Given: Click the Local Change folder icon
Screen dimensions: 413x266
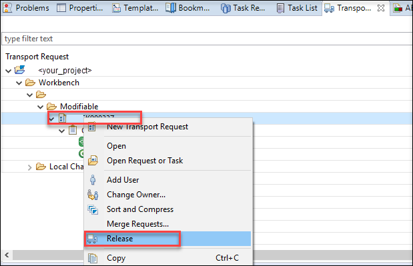Looking at the screenshot, I should [41, 167].
